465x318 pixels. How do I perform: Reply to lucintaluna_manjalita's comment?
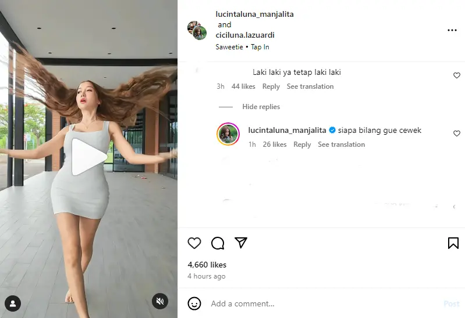click(302, 144)
